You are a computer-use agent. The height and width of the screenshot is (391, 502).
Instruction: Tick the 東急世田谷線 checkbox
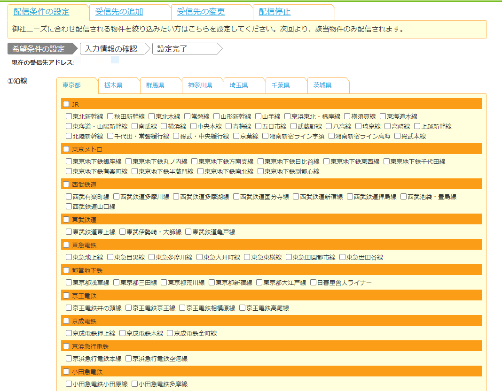[343, 257]
